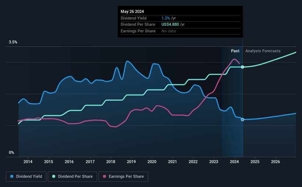Click the teal data point marker on dividend line

242,67
